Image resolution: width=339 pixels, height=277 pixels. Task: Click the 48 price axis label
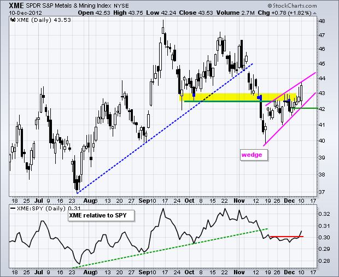coord(322,21)
